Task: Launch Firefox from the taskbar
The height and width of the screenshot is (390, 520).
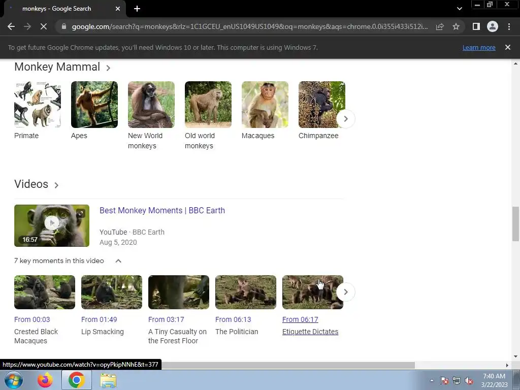Action: click(45, 380)
